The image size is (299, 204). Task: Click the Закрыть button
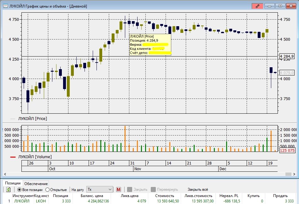pos(137,189)
